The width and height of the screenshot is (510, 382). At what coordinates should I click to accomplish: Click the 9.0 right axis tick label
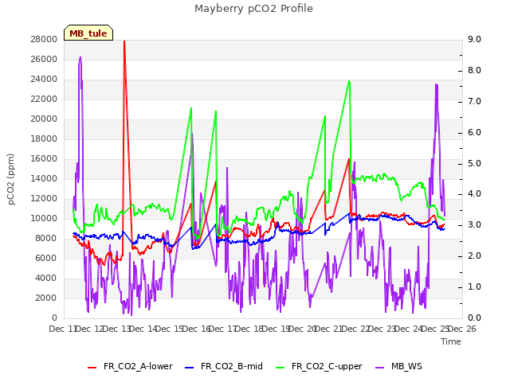[474, 39]
